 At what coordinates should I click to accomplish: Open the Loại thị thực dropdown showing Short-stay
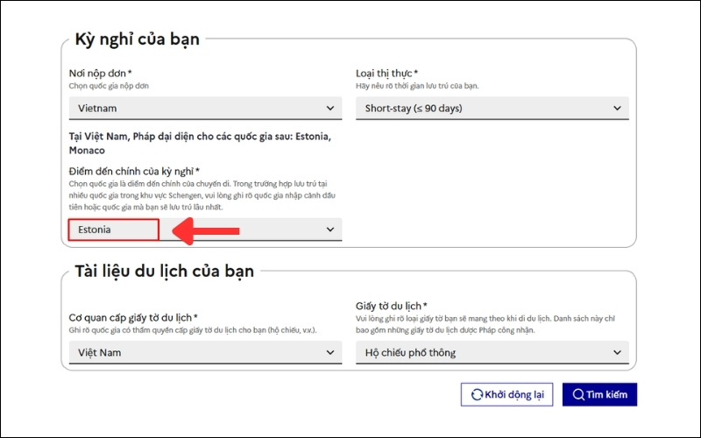[x=492, y=108]
